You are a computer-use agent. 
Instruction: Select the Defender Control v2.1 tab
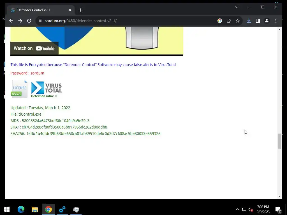coord(41,10)
